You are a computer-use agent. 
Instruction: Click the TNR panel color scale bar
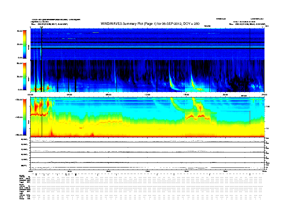point(24,117)
